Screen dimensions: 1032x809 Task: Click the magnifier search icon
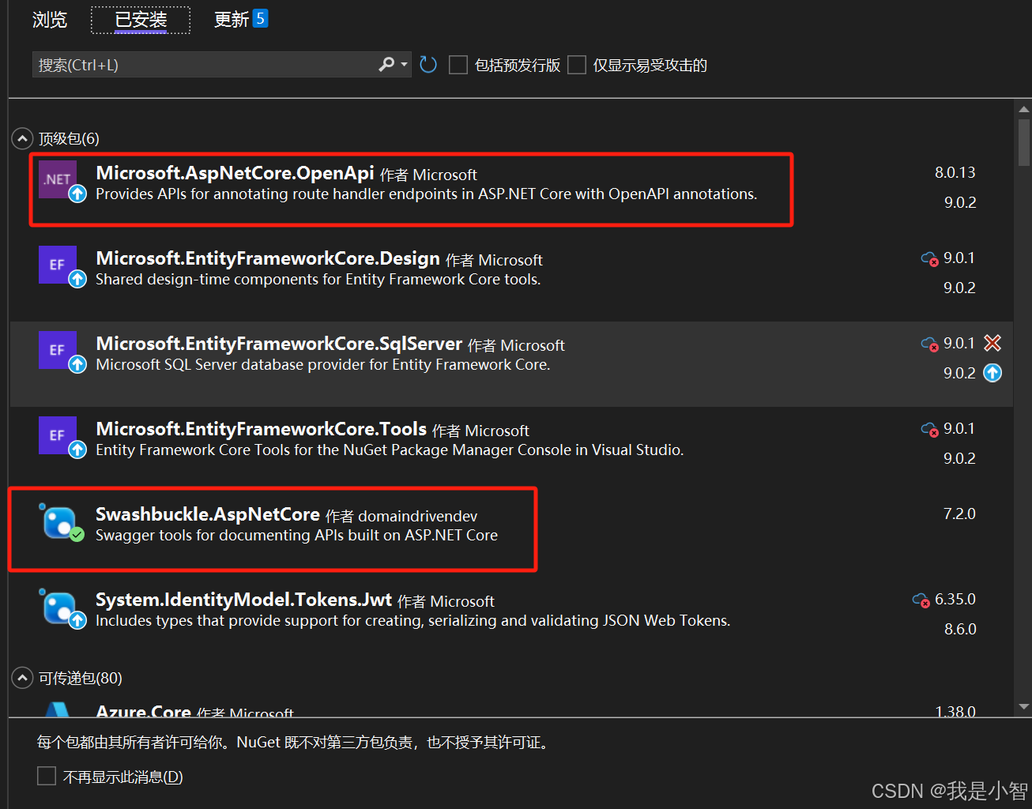(386, 64)
